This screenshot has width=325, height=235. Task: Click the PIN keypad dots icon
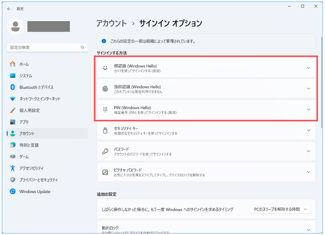[x=105, y=110]
